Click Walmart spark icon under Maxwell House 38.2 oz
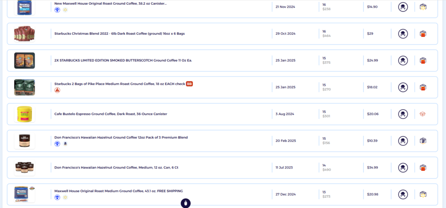446x208 pixels. tap(65, 10)
